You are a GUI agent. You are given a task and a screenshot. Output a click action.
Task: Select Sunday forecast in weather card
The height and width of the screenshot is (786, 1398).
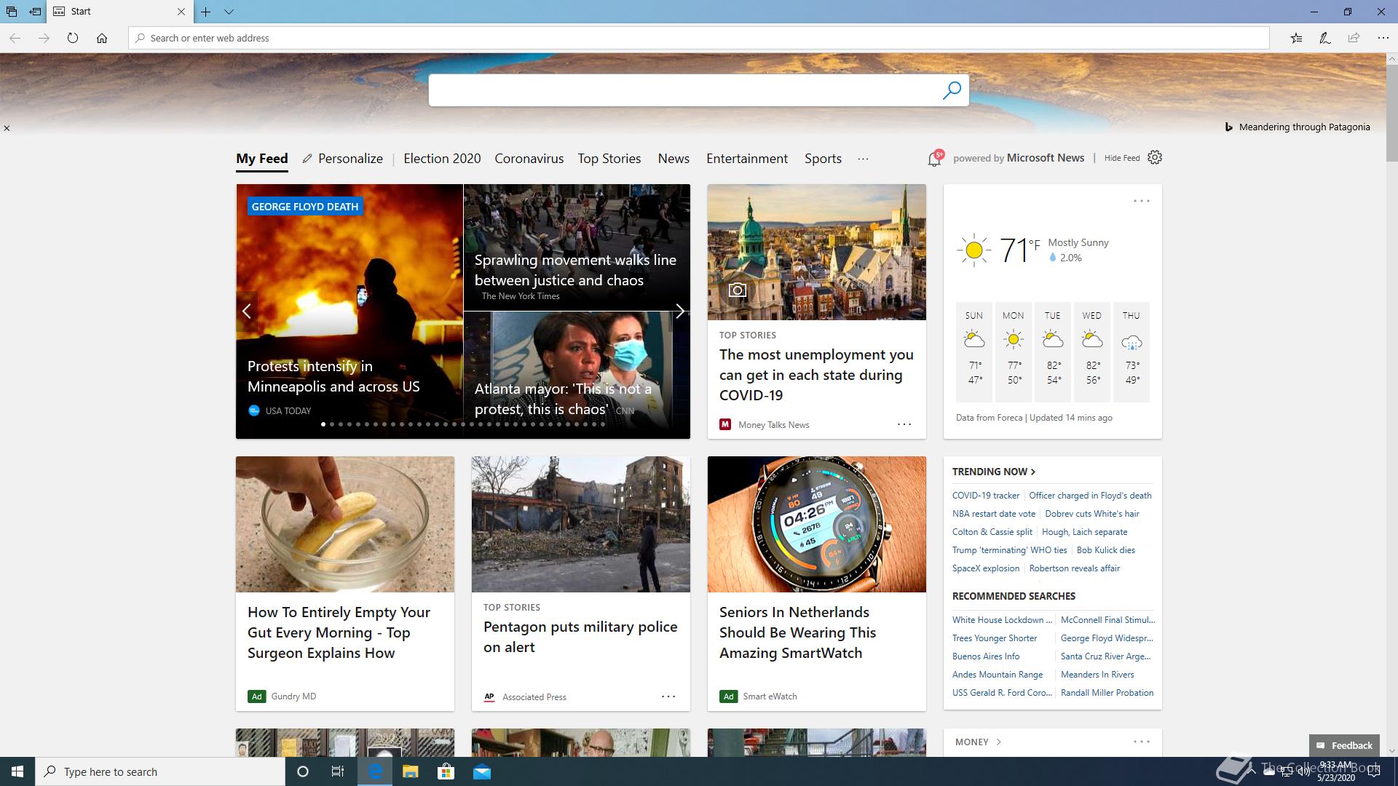tap(974, 352)
